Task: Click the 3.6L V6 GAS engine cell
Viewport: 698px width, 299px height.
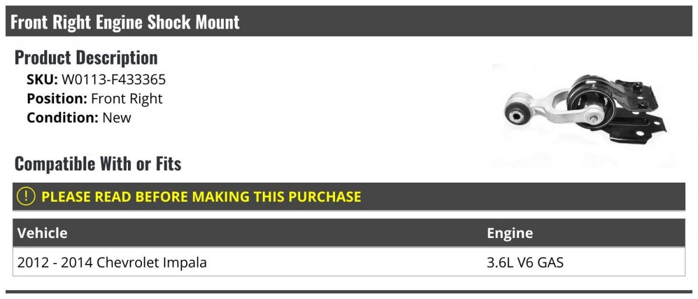Action: click(x=525, y=262)
